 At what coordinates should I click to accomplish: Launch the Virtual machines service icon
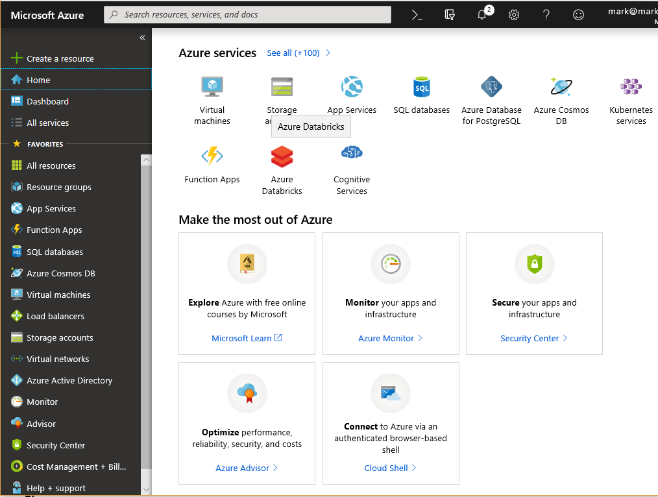212,87
